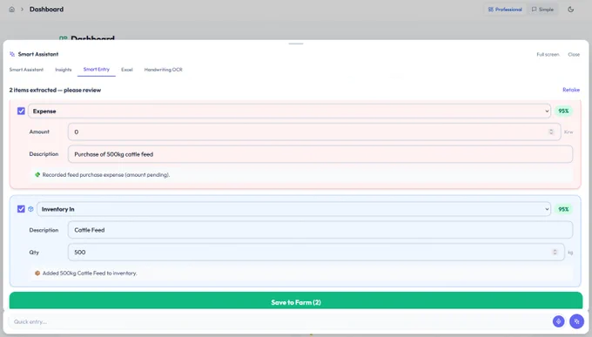Click the Amount input field
Screen dimensions: 592x337
pos(314,131)
